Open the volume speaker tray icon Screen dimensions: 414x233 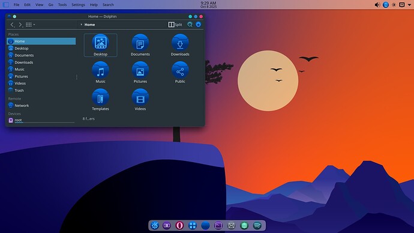coord(377,5)
